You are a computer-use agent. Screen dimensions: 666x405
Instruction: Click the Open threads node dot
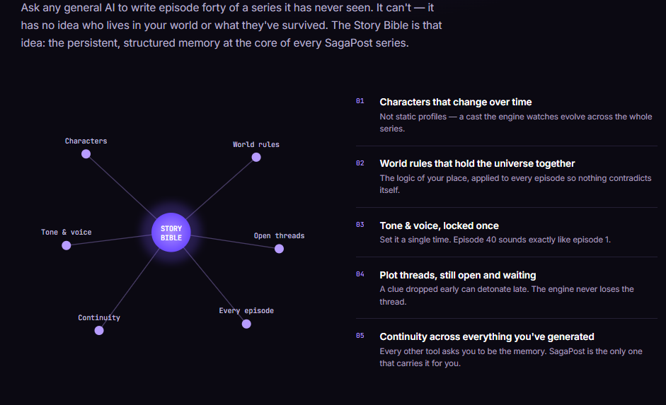[x=279, y=249]
